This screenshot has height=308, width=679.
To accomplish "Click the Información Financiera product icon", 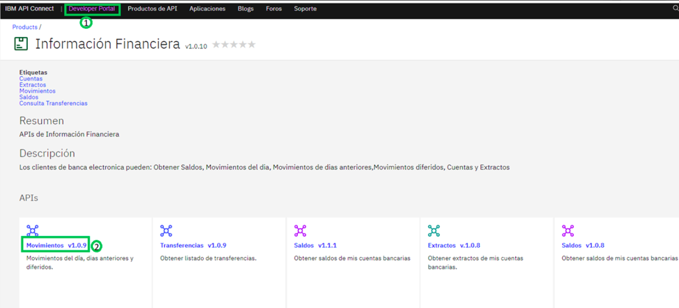I will pos(21,44).
